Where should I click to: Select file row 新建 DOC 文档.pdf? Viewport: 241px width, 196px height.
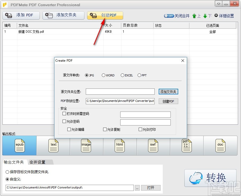point(119,32)
